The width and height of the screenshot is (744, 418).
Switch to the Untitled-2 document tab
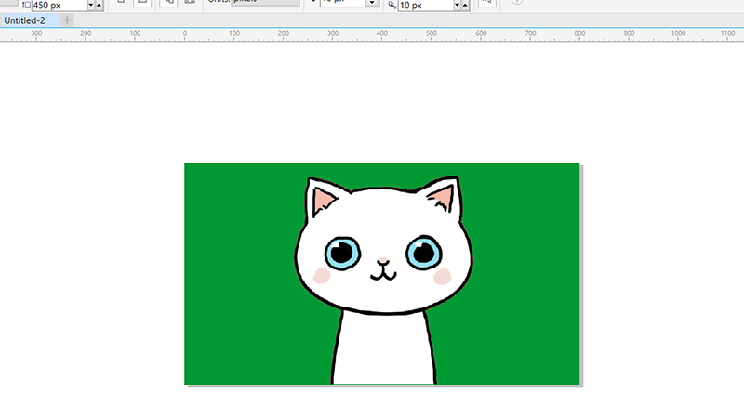click(x=26, y=20)
